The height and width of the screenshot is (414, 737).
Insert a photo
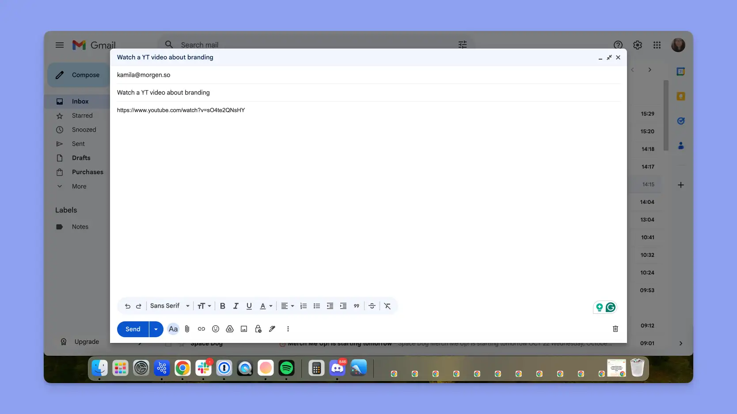(244, 329)
